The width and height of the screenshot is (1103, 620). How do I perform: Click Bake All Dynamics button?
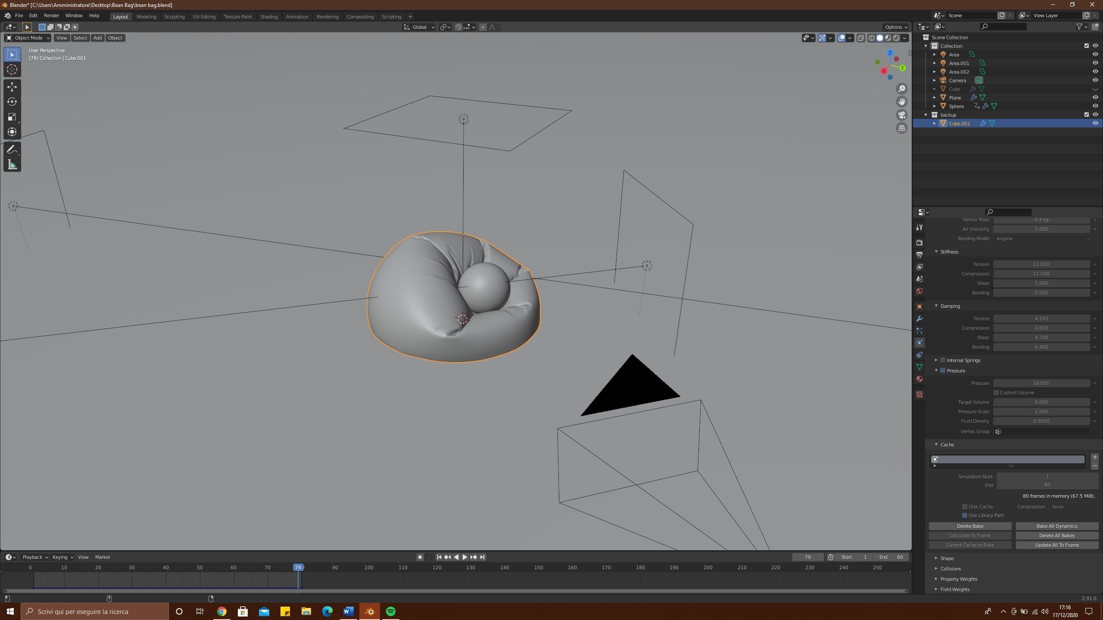(x=1056, y=526)
